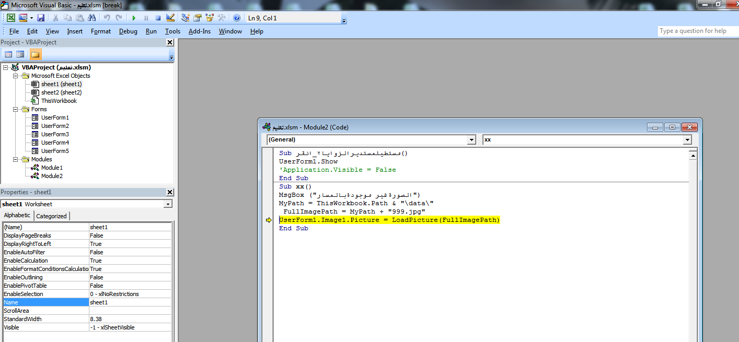This screenshot has width=739, height=342.
Task: Click the code window vertical scrollbar up arrow
Action: pyautogui.click(x=692, y=155)
